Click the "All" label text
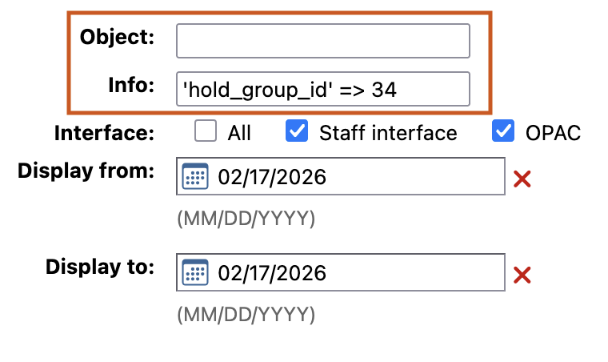This screenshot has width=608, height=362. click(239, 133)
